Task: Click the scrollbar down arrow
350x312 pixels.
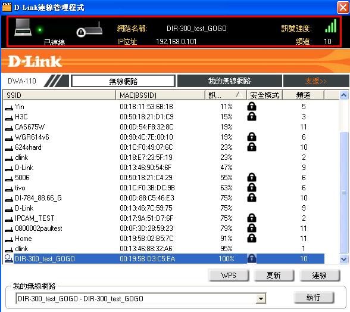Action: pyautogui.click(x=344, y=260)
